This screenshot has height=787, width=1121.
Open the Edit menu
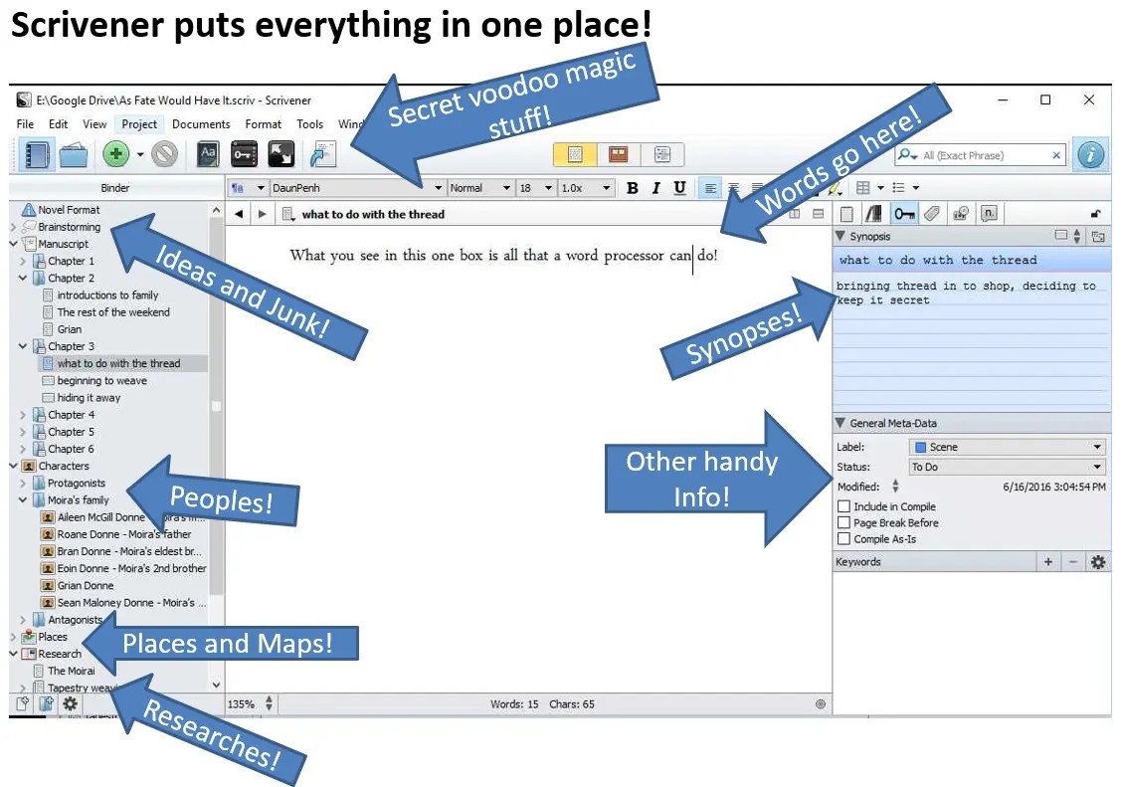pyautogui.click(x=58, y=124)
